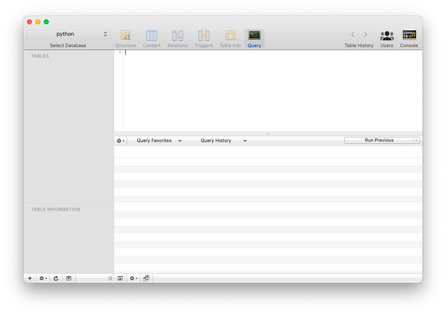Image resolution: width=446 pixels, height=314 pixels.
Task: Open the Triggers view
Action: tap(204, 39)
